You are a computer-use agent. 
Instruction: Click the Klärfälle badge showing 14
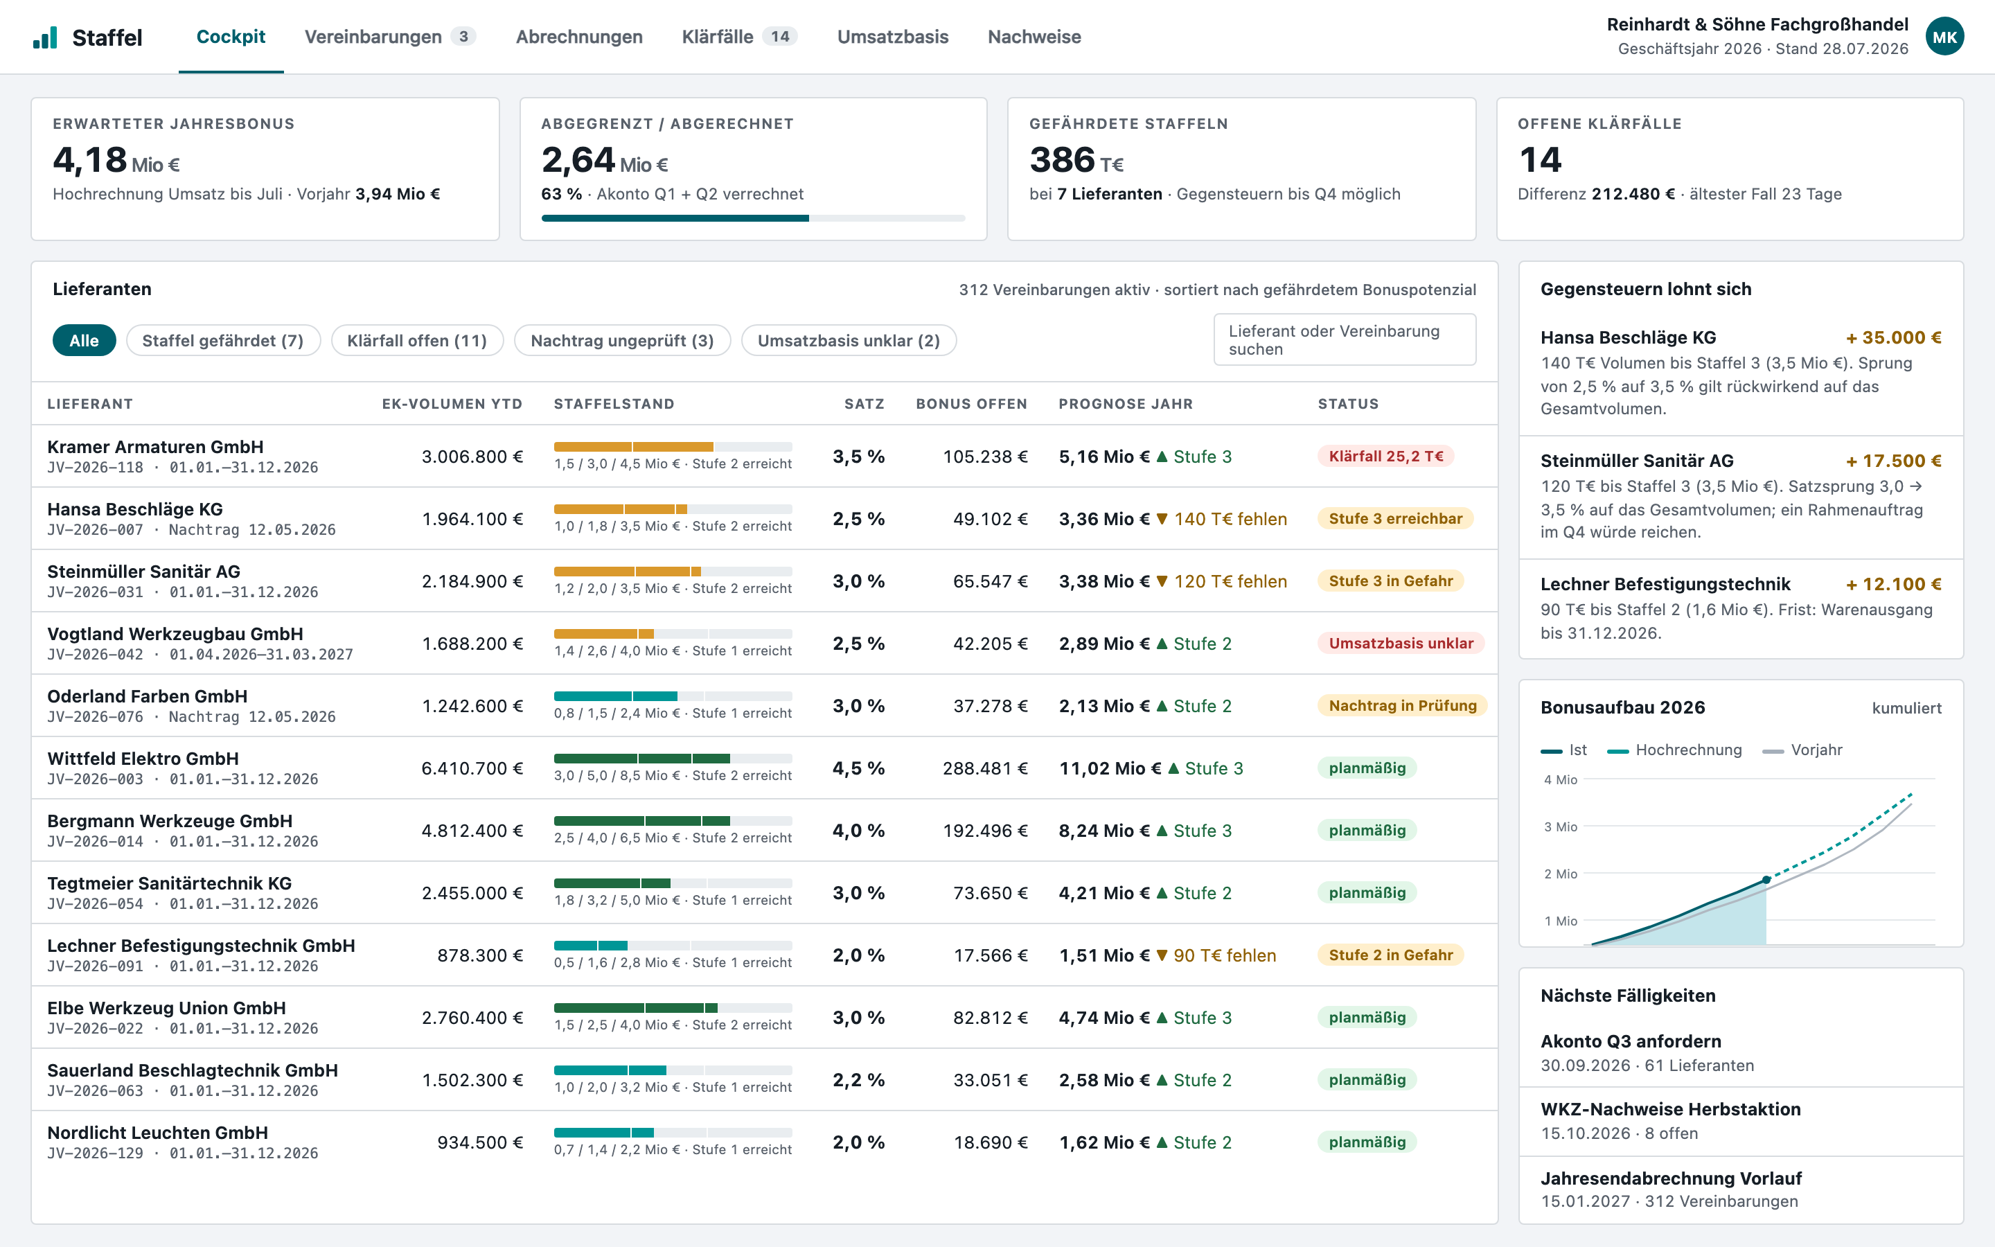coord(779,36)
